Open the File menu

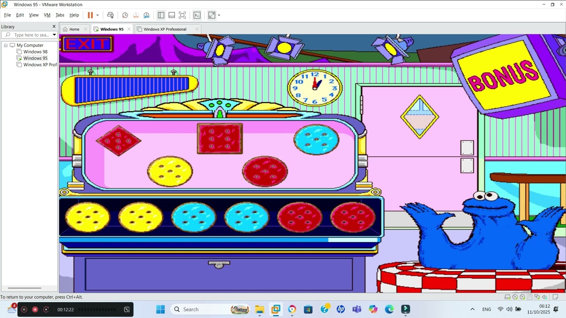coord(8,15)
